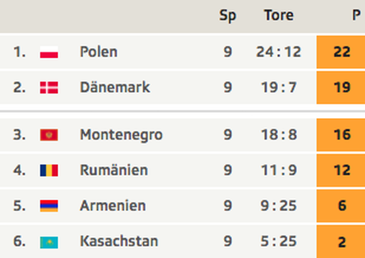Click Armenien's 9:25 goals value
Screen dimensions: 365x258
(x=278, y=205)
